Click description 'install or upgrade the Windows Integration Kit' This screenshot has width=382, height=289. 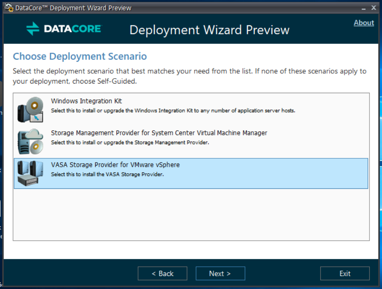[173, 111]
